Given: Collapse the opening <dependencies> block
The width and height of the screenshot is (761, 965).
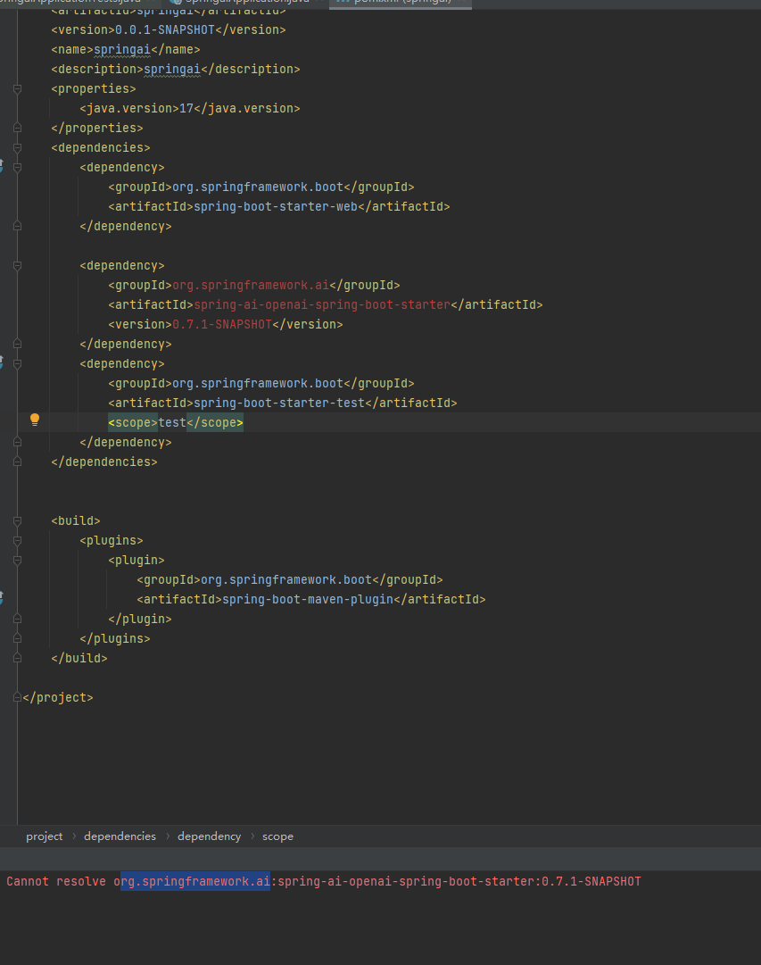Looking at the screenshot, I should click(x=17, y=147).
